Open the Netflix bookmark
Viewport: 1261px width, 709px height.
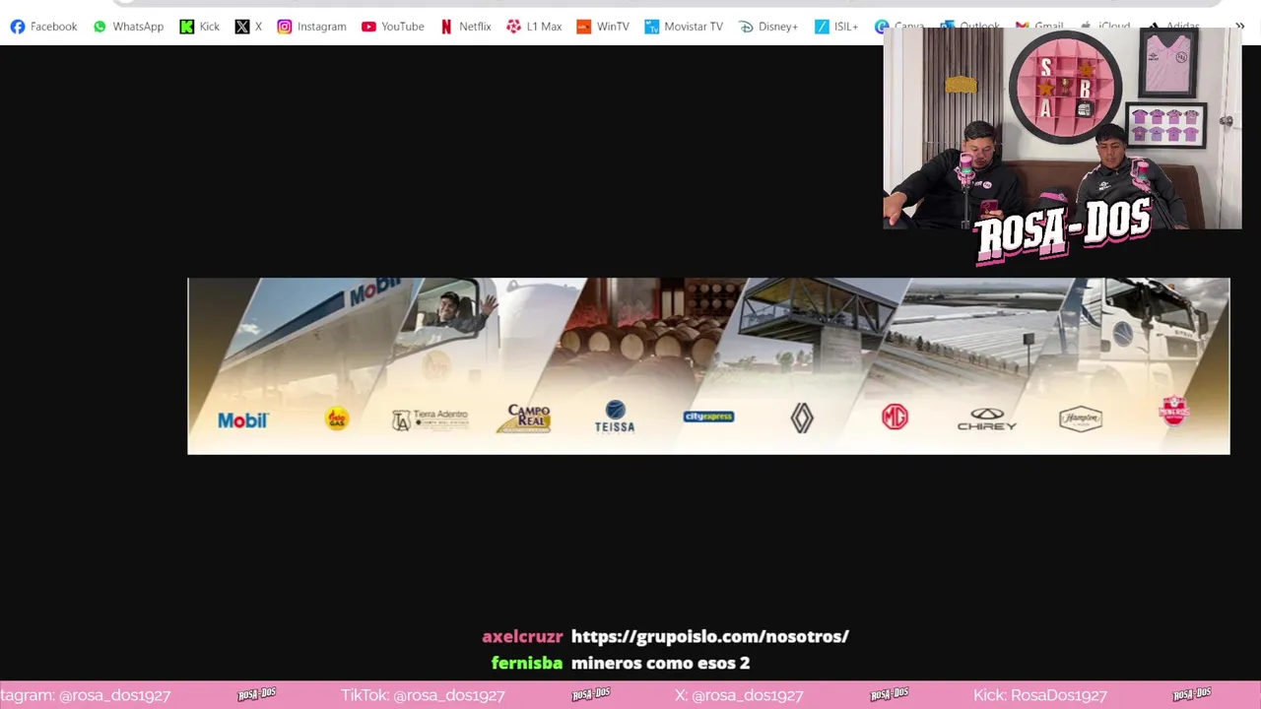(x=465, y=27)
